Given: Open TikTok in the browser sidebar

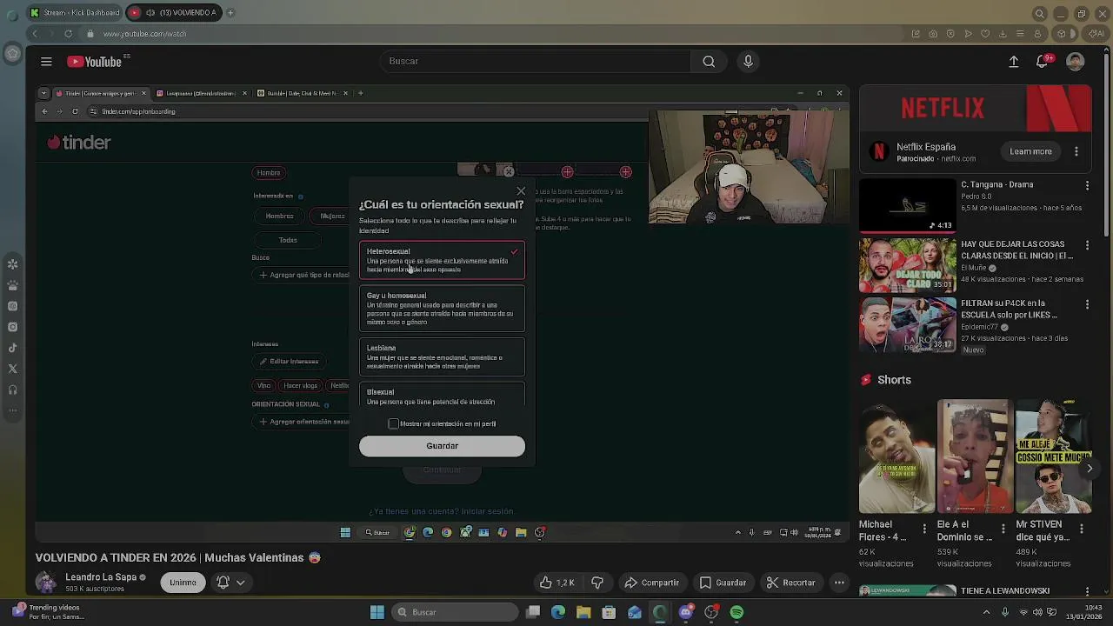Looking at the screenshot, I should (12, 348).
